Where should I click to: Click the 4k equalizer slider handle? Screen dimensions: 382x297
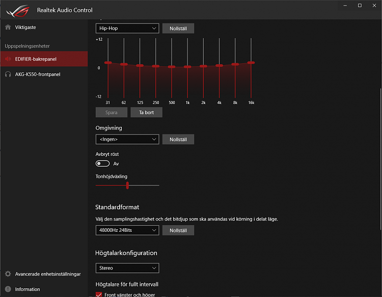pos(219,65)
